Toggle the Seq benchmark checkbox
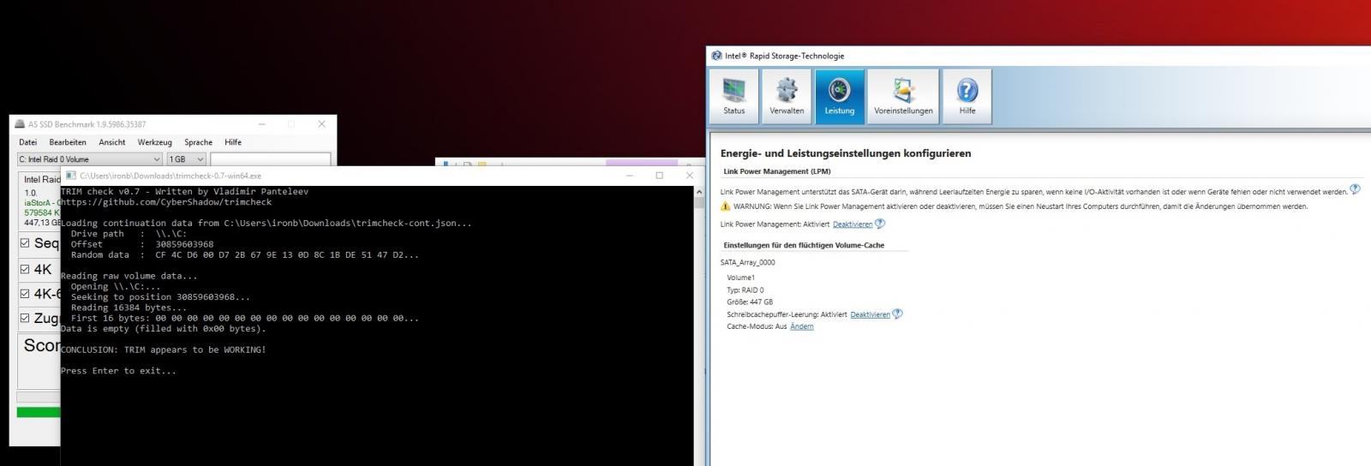Viewport: 1371px width, 466px height. pos(25,243)
